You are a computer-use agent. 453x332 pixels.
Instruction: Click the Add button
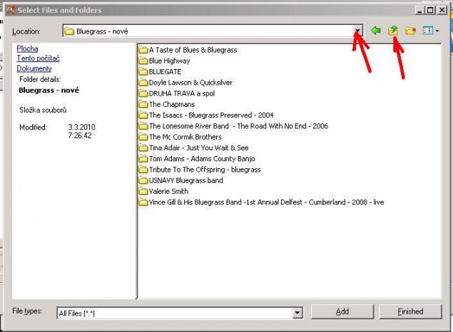(342, 311)
